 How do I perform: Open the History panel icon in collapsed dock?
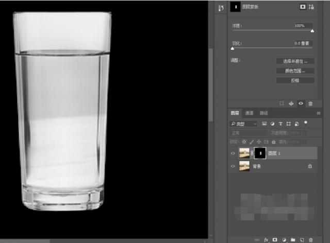click(x=221, y=8)
